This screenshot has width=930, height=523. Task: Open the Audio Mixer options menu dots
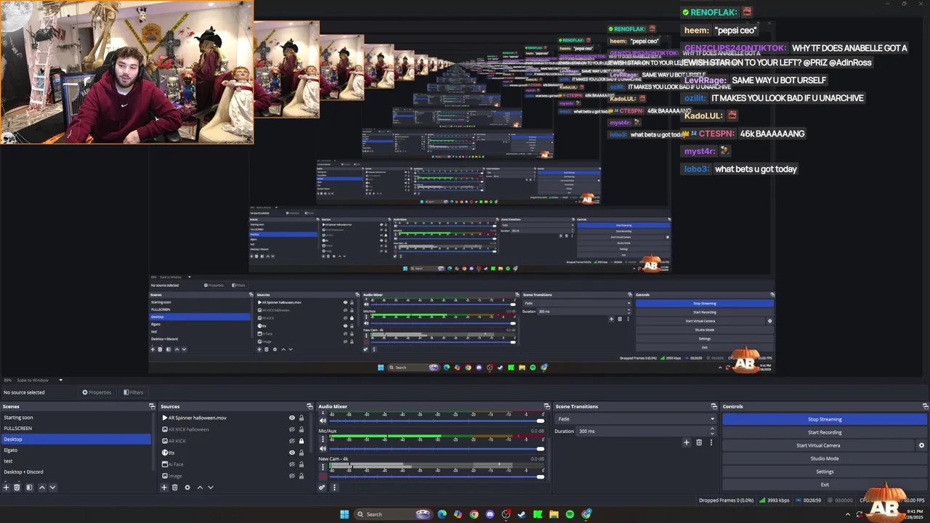click(334, 487)
